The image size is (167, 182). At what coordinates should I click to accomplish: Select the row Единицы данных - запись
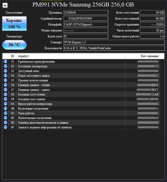tap(81, 90)
